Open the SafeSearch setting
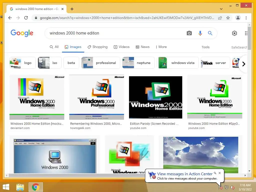256x192 pixels. point(239,47)
